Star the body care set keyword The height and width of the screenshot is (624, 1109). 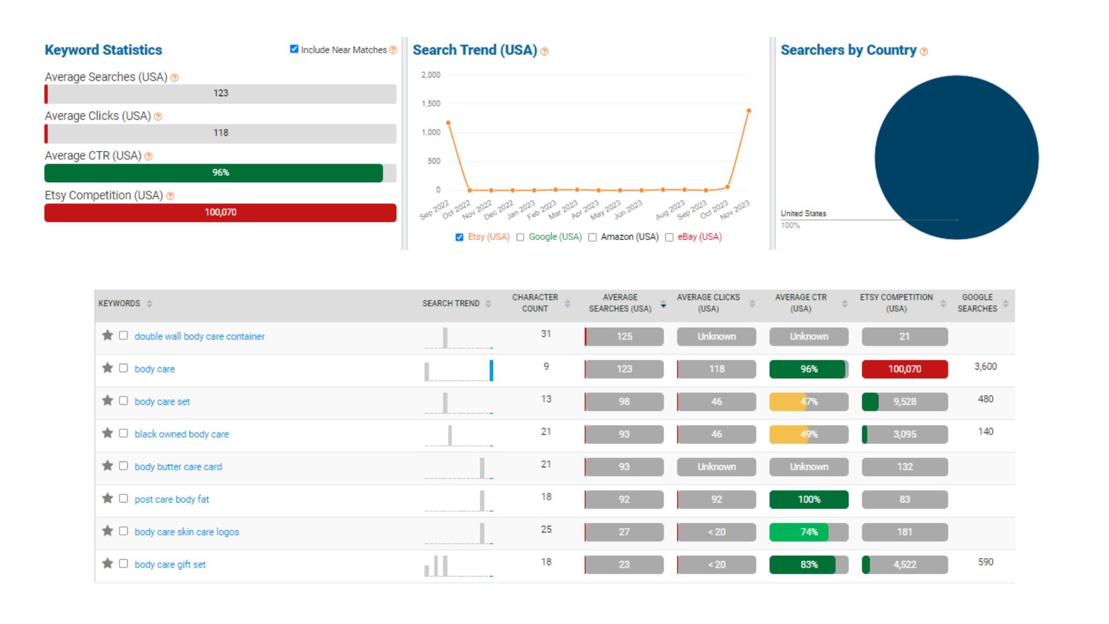[107, 400]
